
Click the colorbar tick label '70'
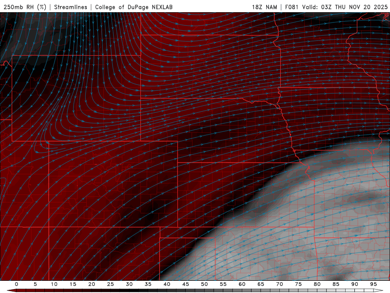pos(279,284)
